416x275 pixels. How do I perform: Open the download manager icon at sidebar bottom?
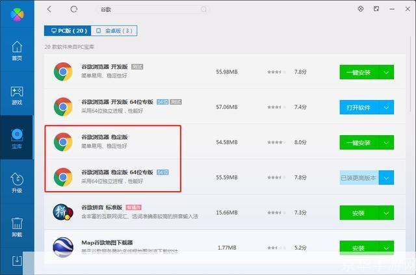pos(17,261)
